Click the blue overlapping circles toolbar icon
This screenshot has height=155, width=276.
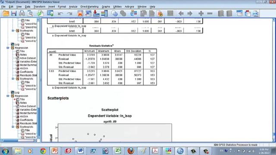[x=114, y=13]
